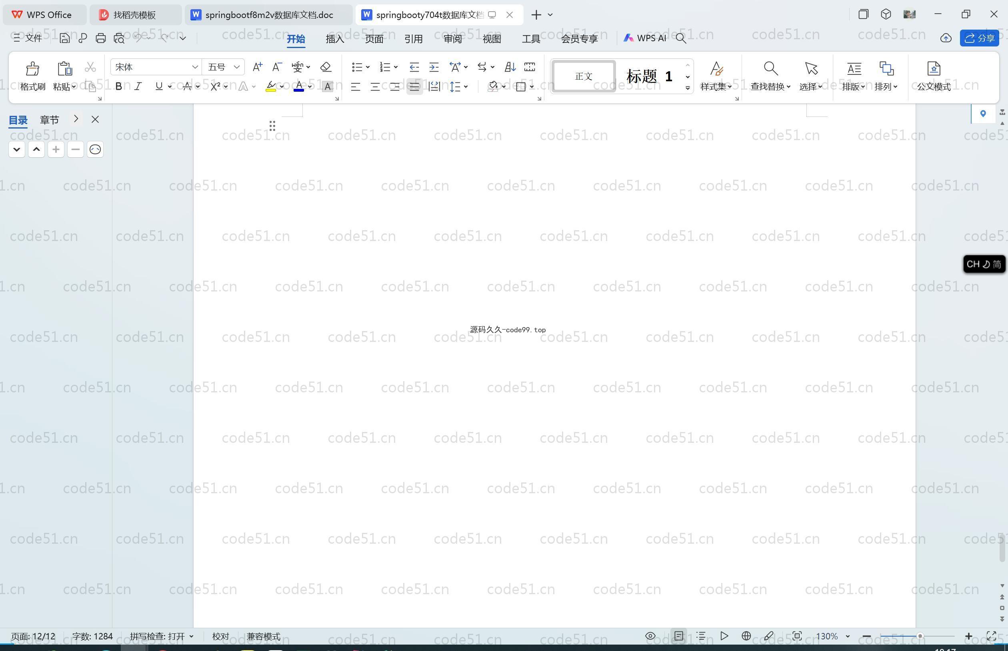Toggle Bold formatting
This screenshot has height=651, width=1008.
(119, 86)
